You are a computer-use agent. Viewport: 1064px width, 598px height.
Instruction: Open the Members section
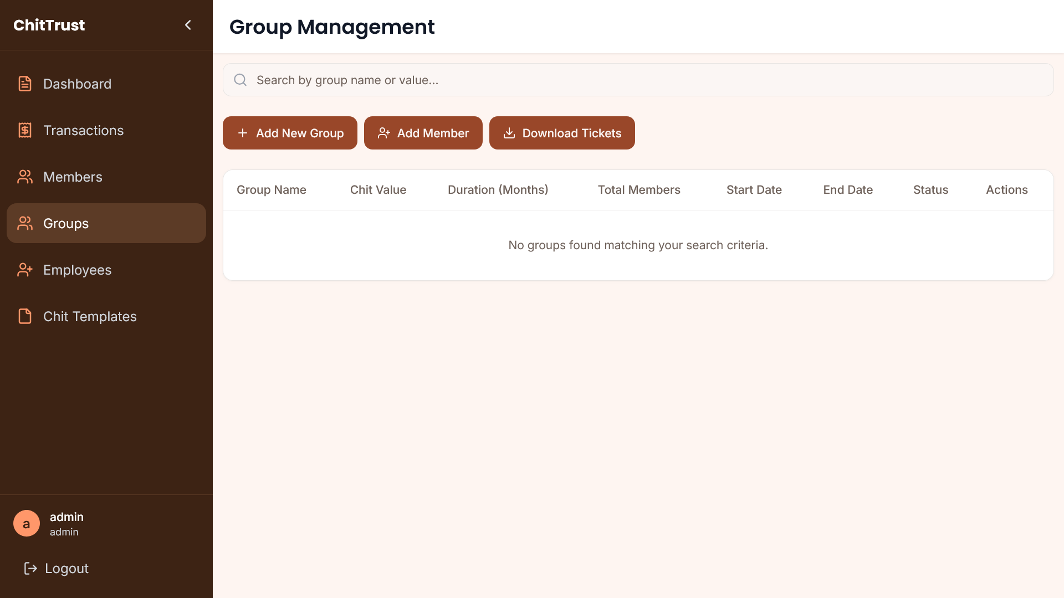coord(106,177)
